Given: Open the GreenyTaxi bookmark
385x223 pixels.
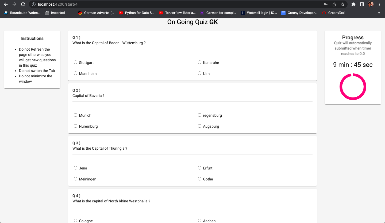Looking at the screenshot, I should pos(333,13).
